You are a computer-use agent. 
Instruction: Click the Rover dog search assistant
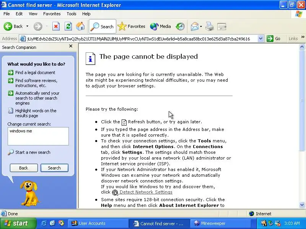coord(29,194)
